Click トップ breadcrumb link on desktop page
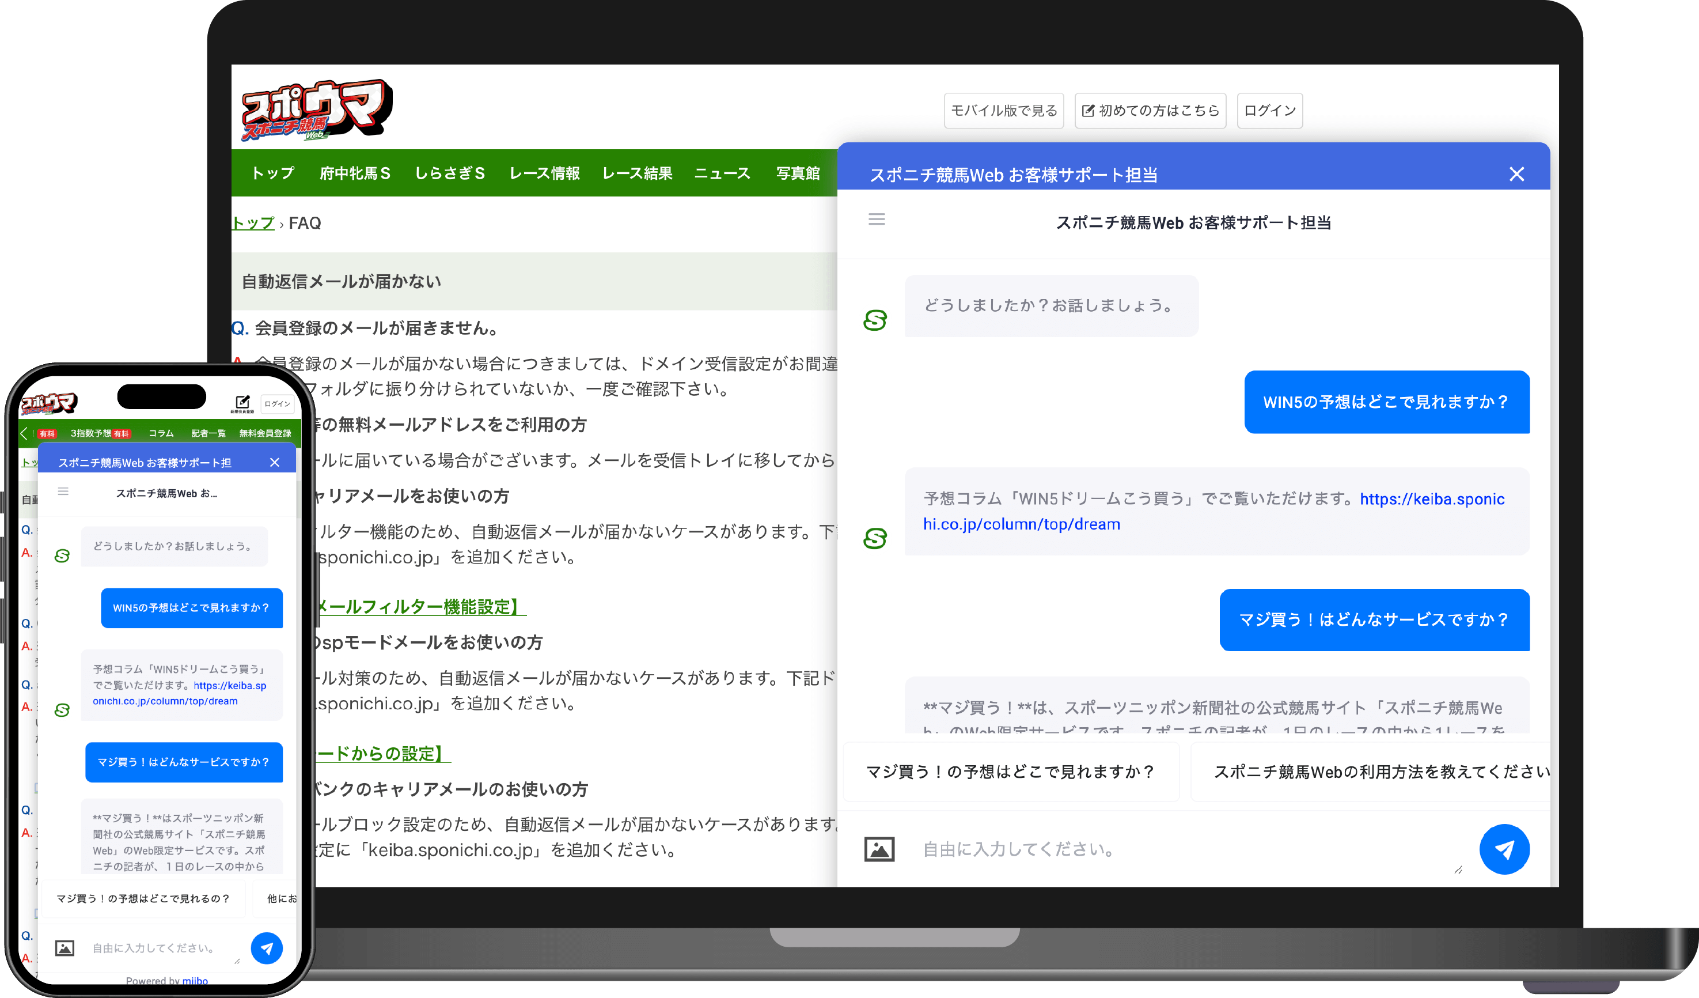This screenshot has width=1699, height=998. click(x=253, y=223)
